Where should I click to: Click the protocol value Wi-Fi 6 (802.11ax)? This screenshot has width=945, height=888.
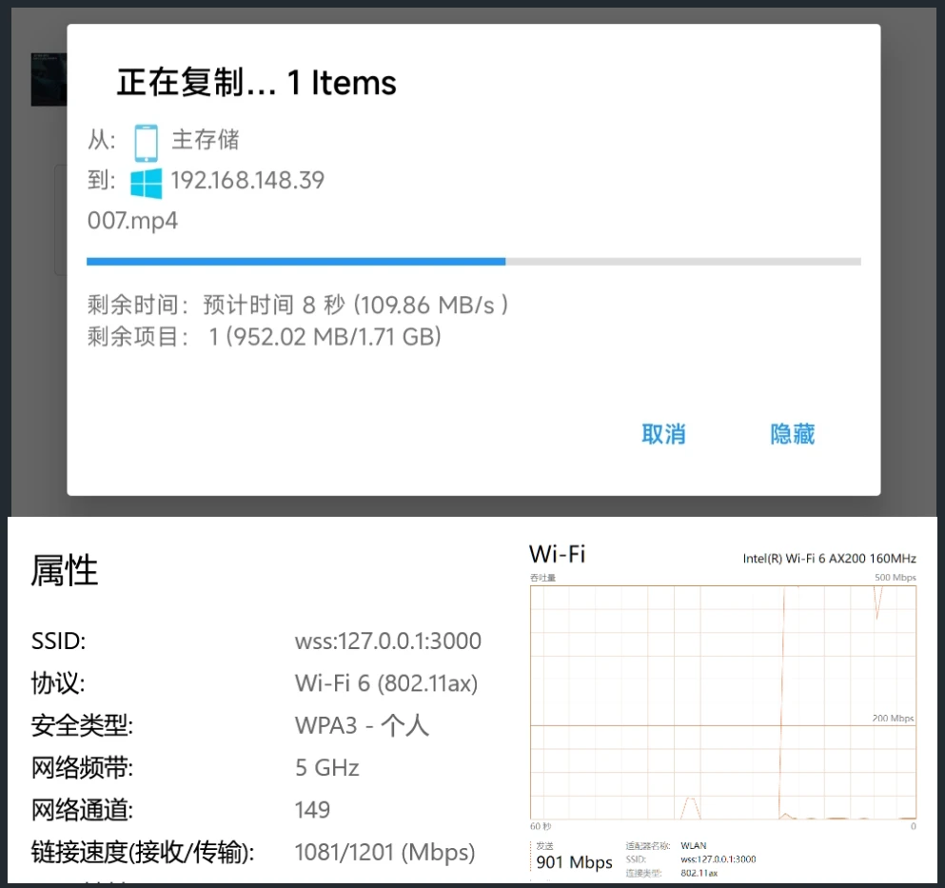click(386, 683)
